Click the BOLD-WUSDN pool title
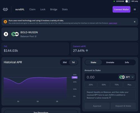This screenshot has height=113, width=140. coord(29,32)
